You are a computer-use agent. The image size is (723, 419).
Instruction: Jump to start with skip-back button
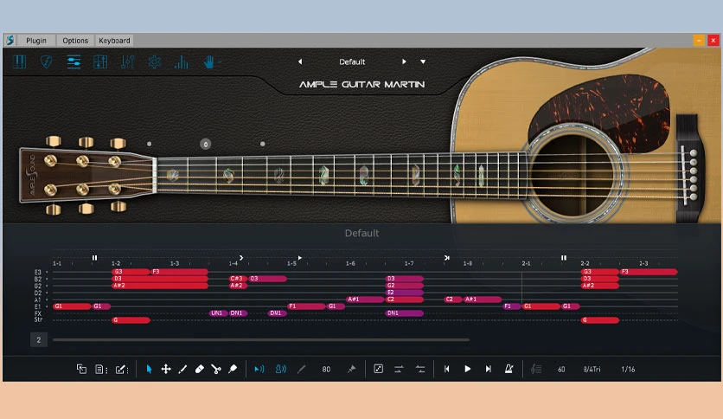click(447, 369)
